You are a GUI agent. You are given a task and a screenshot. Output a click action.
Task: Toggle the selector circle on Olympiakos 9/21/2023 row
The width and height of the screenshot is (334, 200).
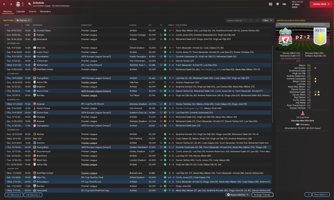point(6,57)
